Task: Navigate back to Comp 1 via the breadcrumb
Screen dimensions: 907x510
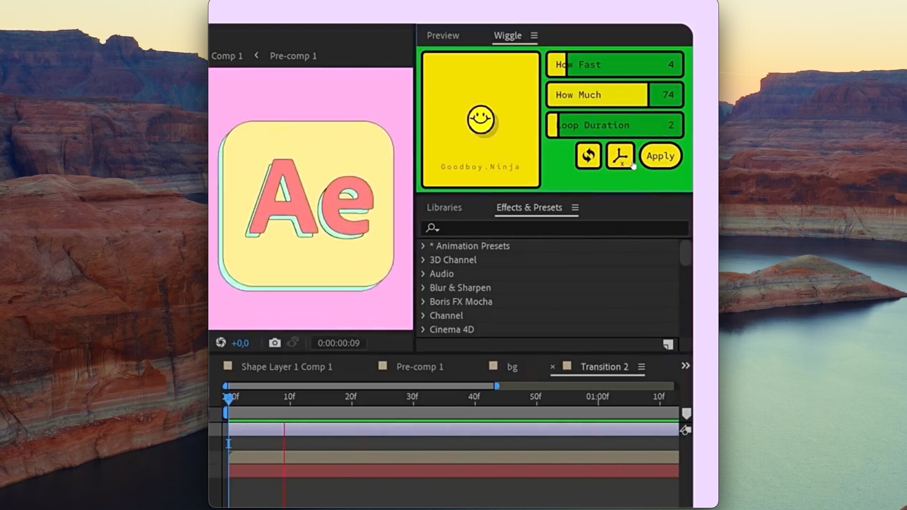Action: 227,56
